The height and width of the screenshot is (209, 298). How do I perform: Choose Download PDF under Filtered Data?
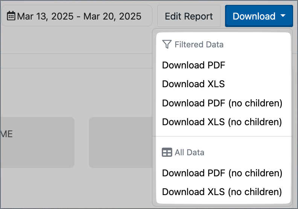coord(193,65)
